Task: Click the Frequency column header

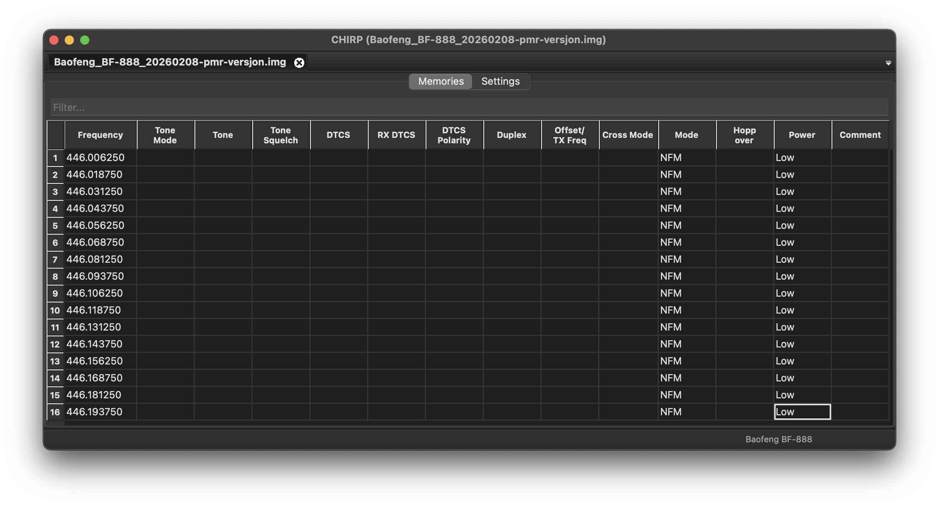Action: (100, 135)
